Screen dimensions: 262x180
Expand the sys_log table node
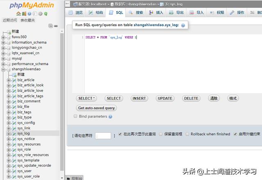[9, 134]
